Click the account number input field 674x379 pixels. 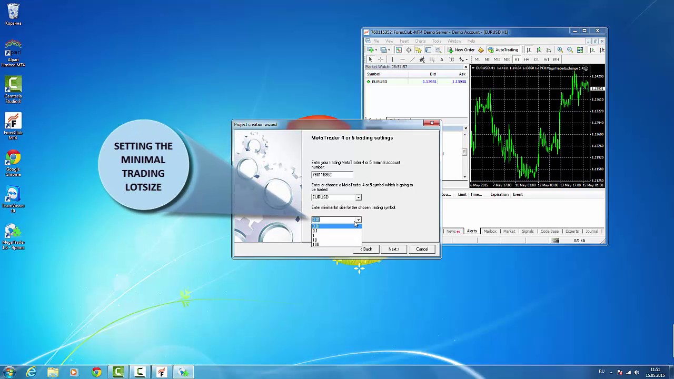[332, 175]
